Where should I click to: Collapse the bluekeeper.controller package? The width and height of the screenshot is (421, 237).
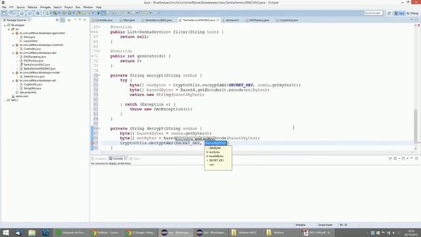(x=13, y=45)
